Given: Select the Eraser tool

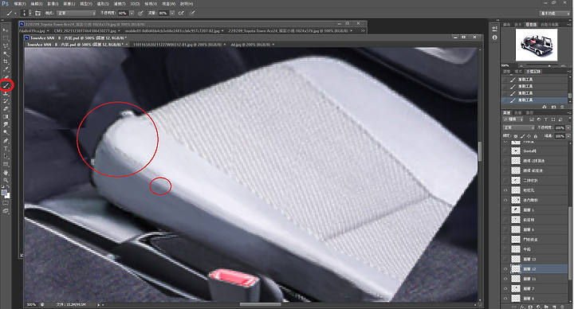Looking at the screenshot, I should point(6,109).
